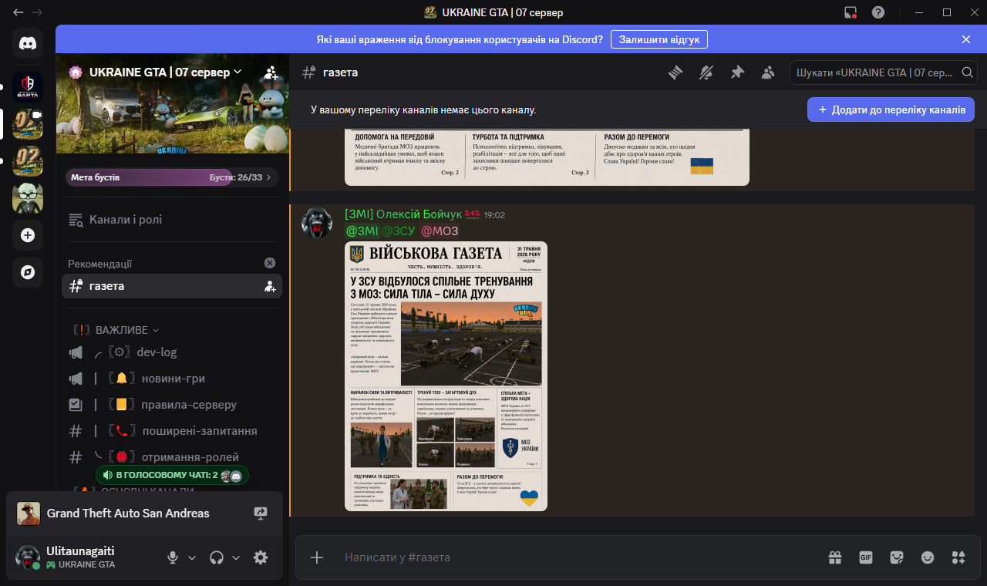This screenshot has height=586, width=987.
Task: Click the magnifier search icon
Action: click(x=967, y=72)
